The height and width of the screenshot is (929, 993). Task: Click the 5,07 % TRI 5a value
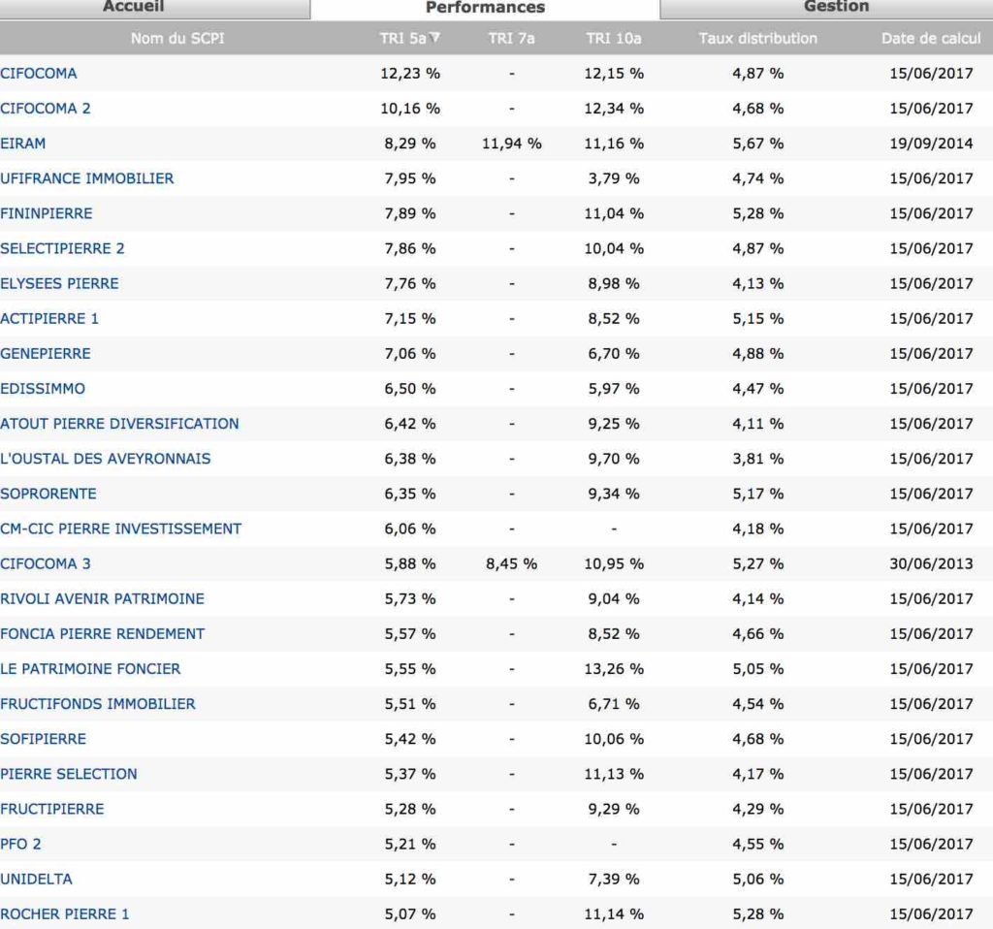click(410, 914)
